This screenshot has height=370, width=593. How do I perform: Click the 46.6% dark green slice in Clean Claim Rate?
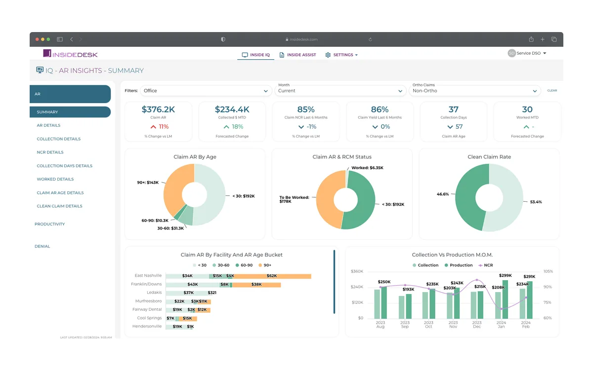466,197
